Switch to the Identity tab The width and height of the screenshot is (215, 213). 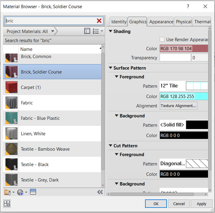click(x=119, y=22)
